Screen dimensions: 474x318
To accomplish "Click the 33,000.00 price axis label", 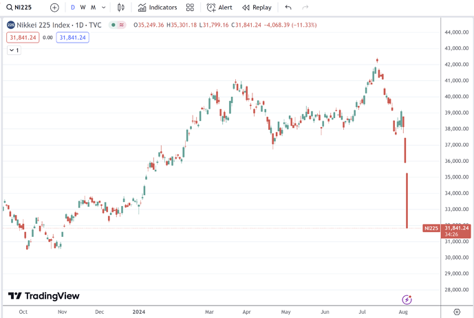I will [x=457, y=209].
